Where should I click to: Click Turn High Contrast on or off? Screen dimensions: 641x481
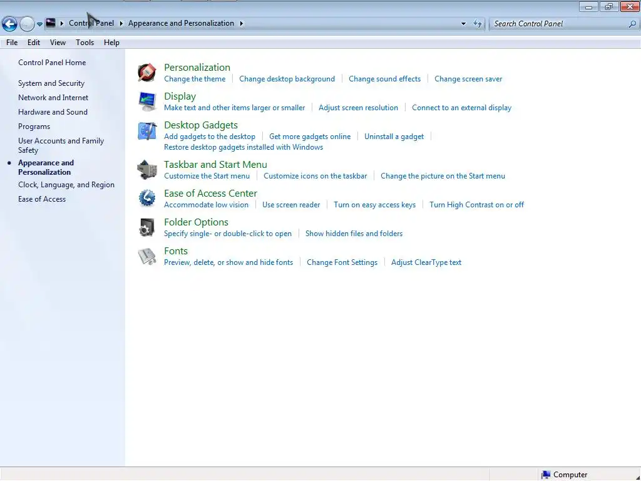coord(476,205)
